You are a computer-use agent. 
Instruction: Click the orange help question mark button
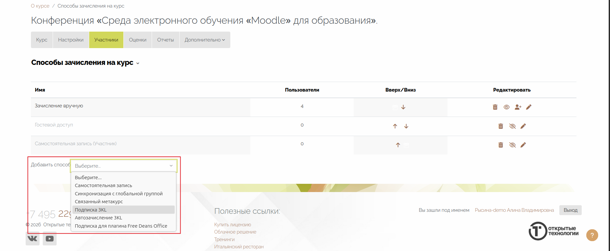(x=592, y=235)
